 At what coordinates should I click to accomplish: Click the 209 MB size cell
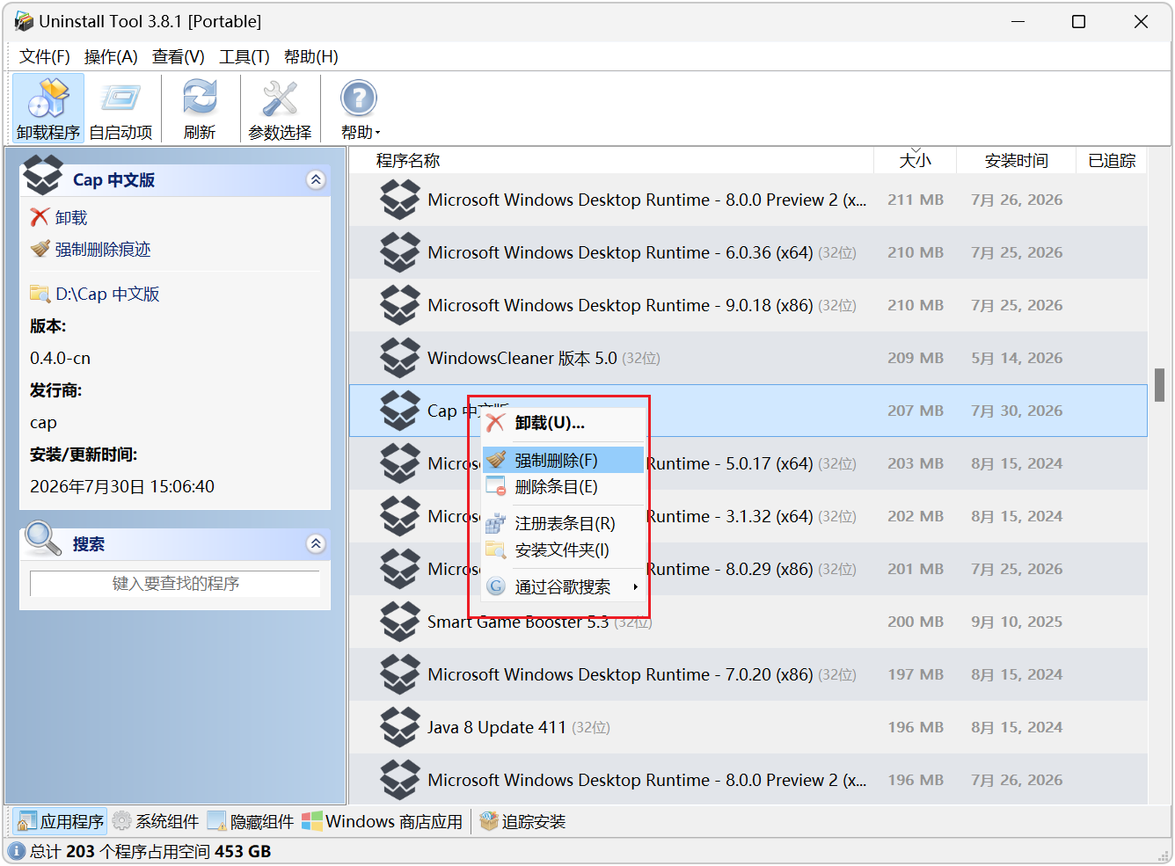(x=916, y=358)
